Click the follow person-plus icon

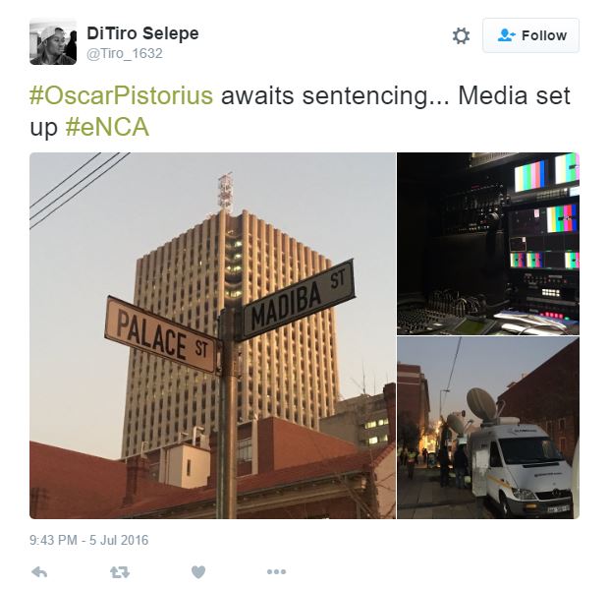click(507, 35)
